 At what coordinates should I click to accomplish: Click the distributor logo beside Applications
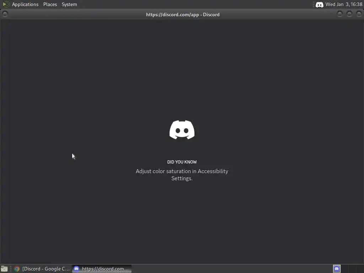point(6,4)
